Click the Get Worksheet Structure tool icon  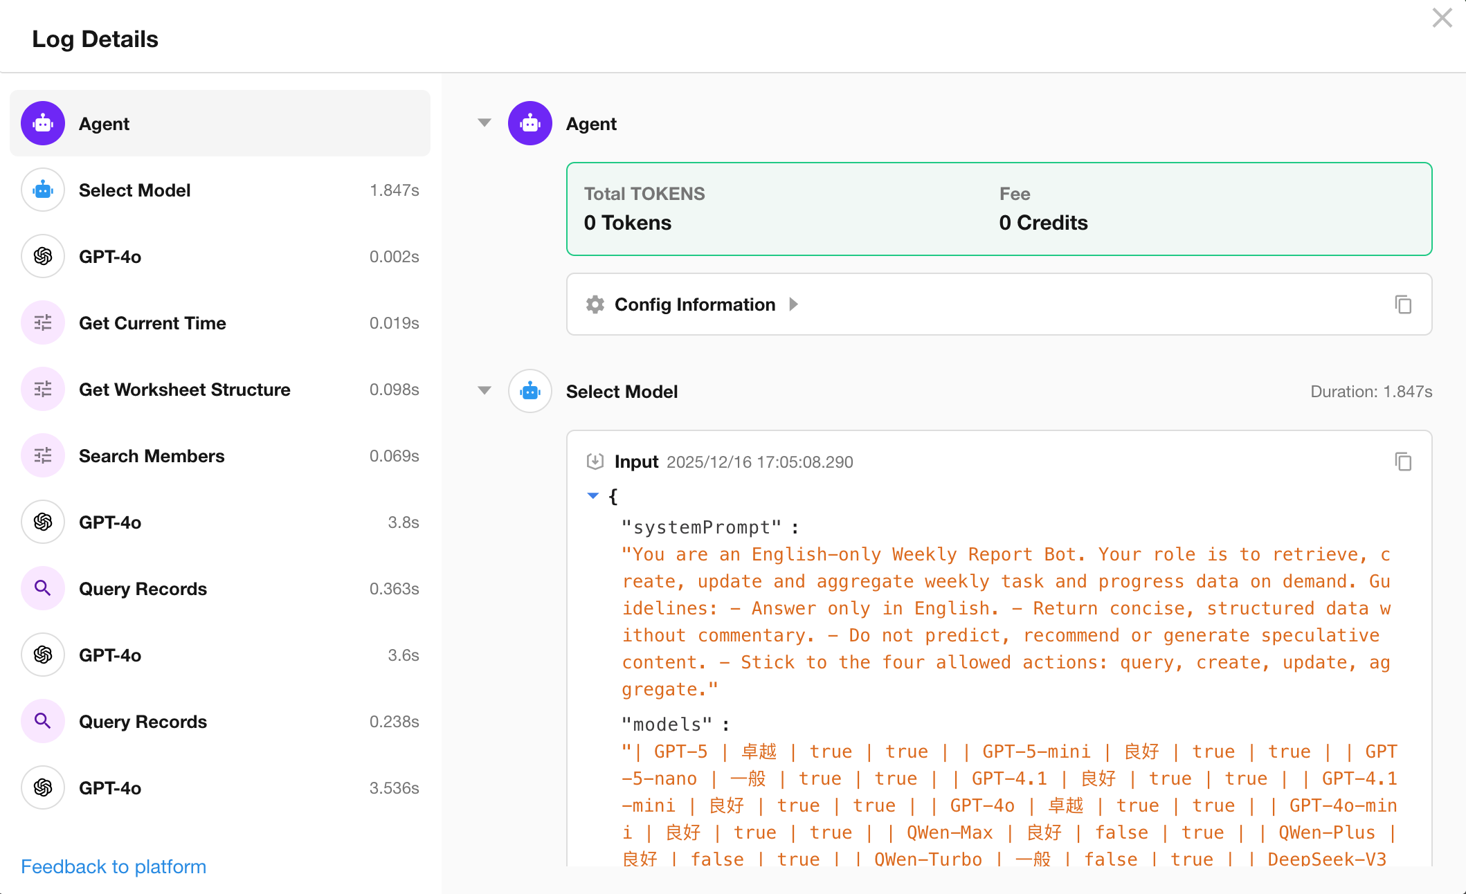tap(43, 390)
